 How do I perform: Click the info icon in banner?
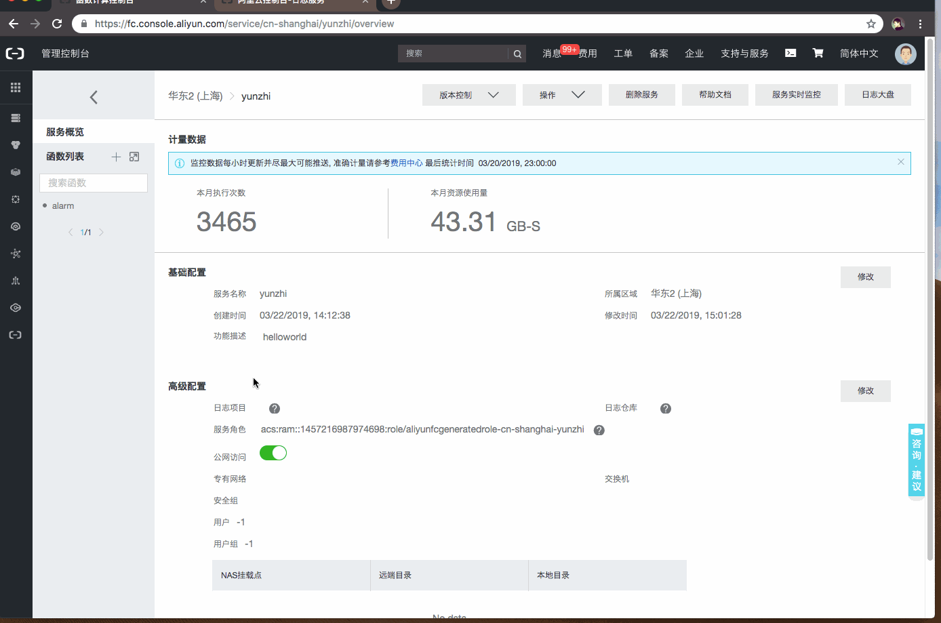[x=180, y=163]
